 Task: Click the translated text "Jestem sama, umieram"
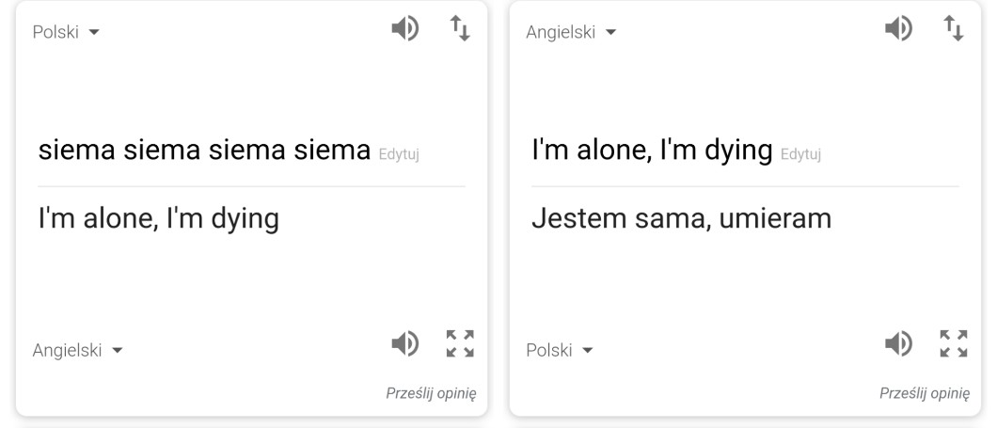point(681,219)
